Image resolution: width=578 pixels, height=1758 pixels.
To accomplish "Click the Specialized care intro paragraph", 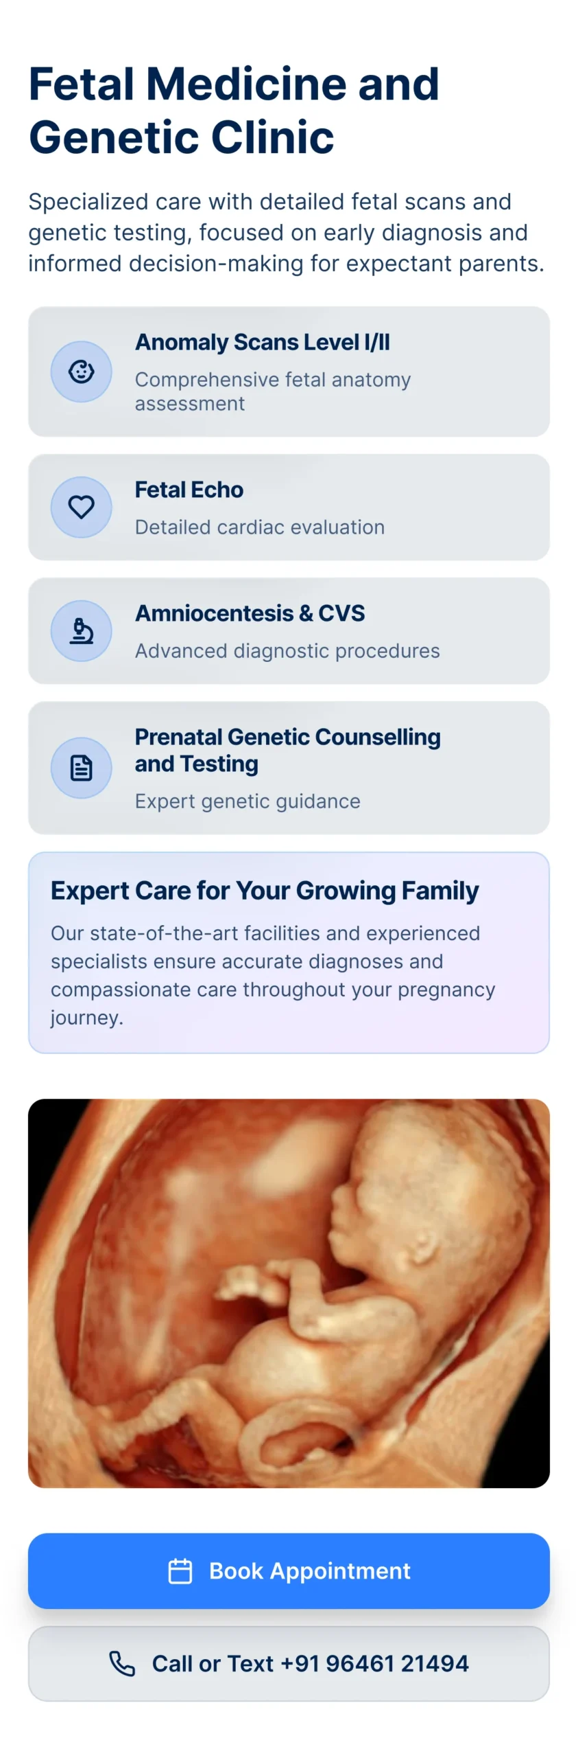I will [x=287, y=232].
